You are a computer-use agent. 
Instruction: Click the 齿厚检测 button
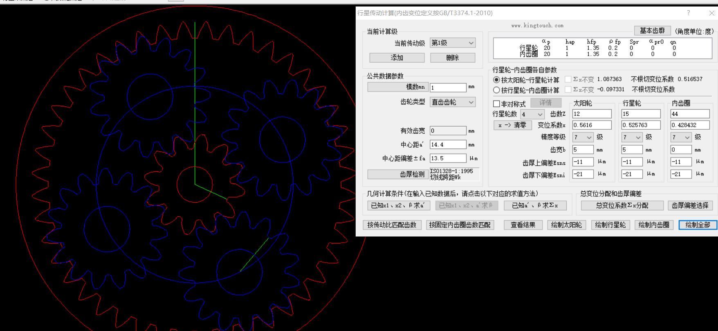click(398, 174)
